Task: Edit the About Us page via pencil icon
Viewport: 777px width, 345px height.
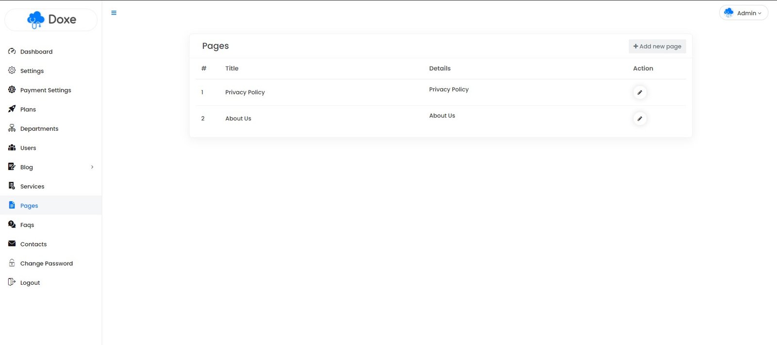Action: (640, 119)
